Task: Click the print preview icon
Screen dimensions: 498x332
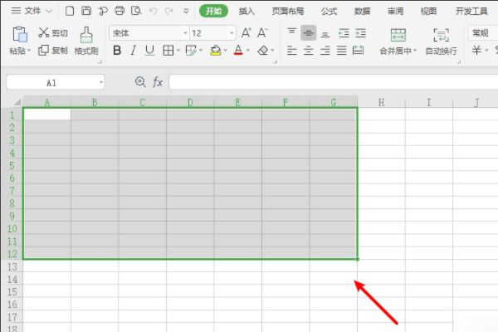Action: click(x=136, y=11)
